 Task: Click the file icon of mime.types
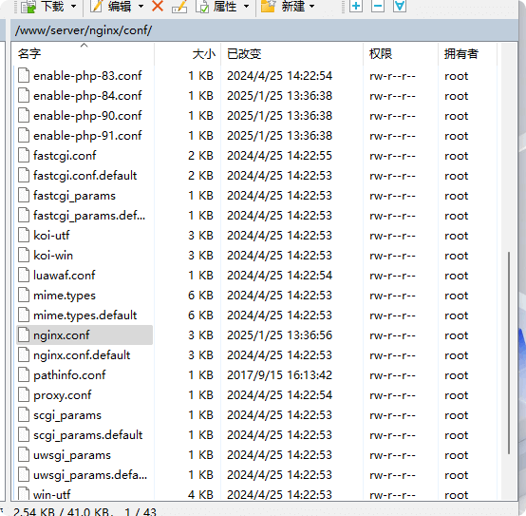click(x=24, y=296)
